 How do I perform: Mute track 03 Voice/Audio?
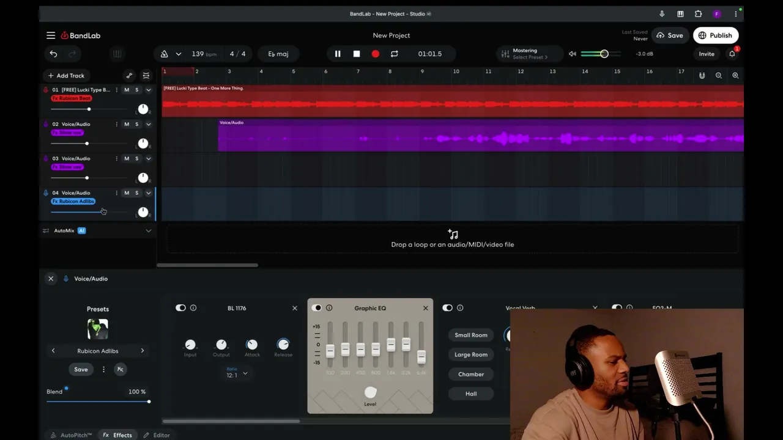point(127,158)
